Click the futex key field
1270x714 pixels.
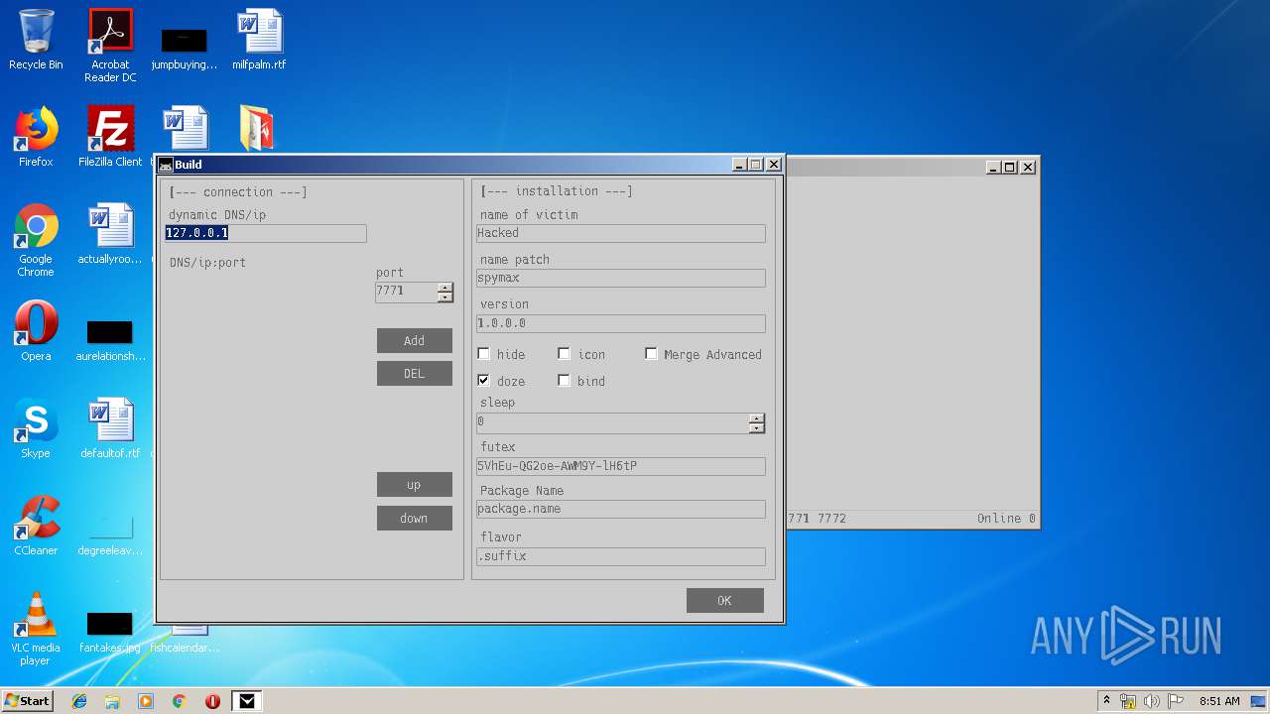click(621, 466)
